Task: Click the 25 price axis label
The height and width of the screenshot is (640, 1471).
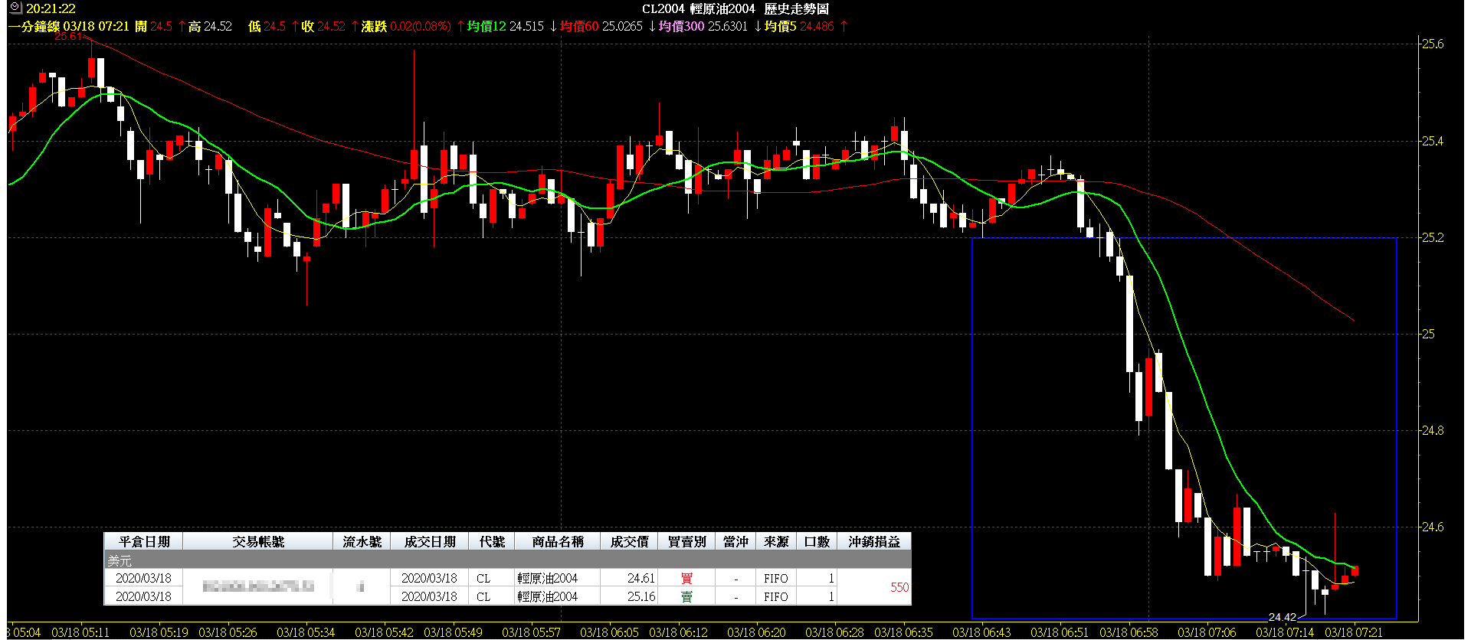Action: 1428,334
